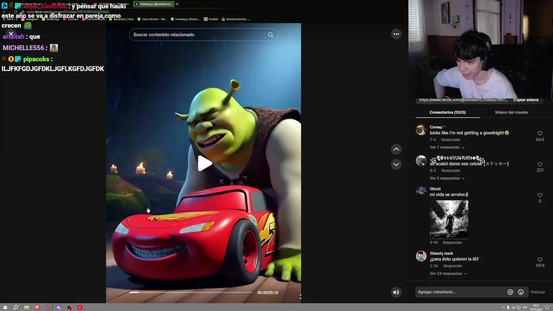This screenshot has height=311, width=553.
Task: Click the @ mention icon in comment box
Action: tap(510, 292)
